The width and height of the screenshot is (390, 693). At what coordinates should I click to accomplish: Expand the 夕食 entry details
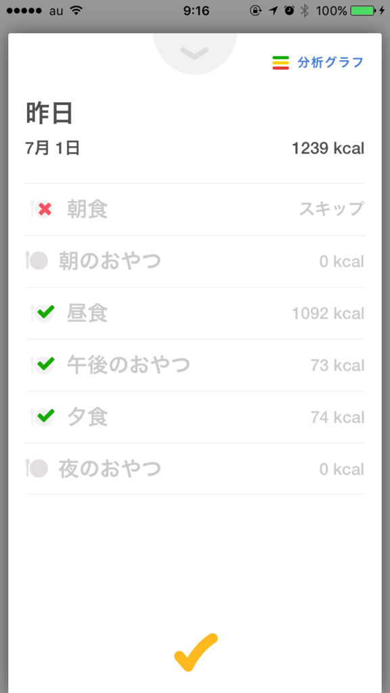pyautogui.click(x=195, y=417)
